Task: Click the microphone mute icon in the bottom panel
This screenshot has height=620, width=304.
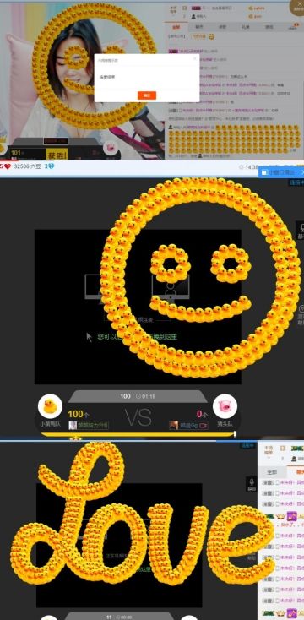Action: (x=252, y=484)
